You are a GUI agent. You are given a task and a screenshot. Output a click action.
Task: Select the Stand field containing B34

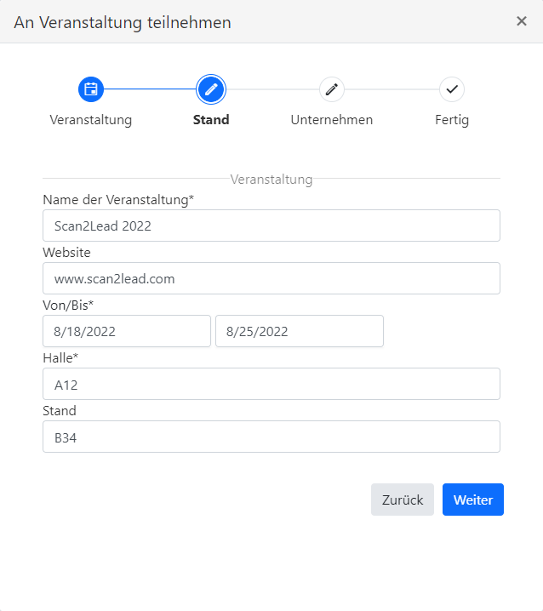(x=271, y=437)
